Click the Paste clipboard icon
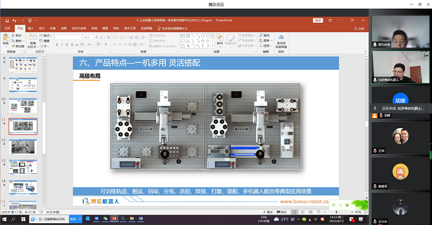 coord(6,38)
